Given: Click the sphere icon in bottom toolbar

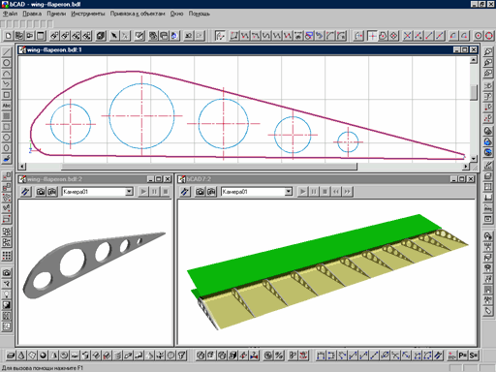Looking at the screenshot, I should [x=43, y=356].
